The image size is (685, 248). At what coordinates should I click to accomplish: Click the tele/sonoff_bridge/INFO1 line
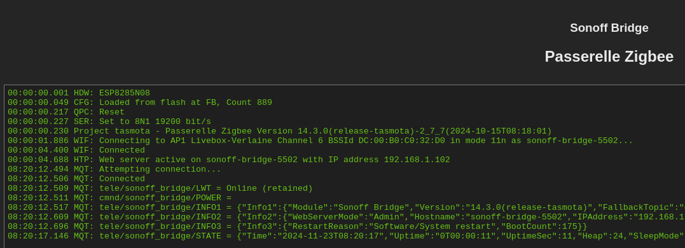click(x=346, y=208)
